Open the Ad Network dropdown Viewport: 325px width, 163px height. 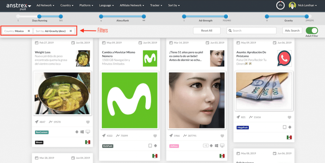(45, 5)
